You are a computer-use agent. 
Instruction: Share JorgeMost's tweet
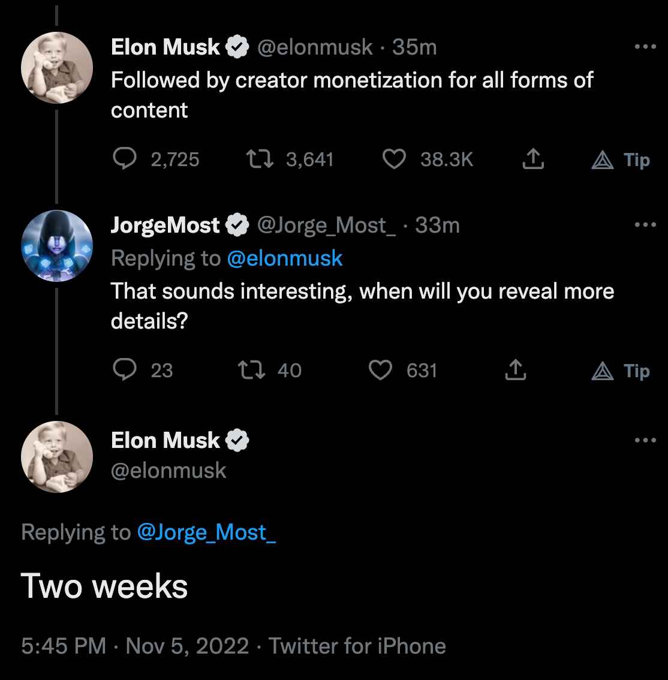[514, 371]
